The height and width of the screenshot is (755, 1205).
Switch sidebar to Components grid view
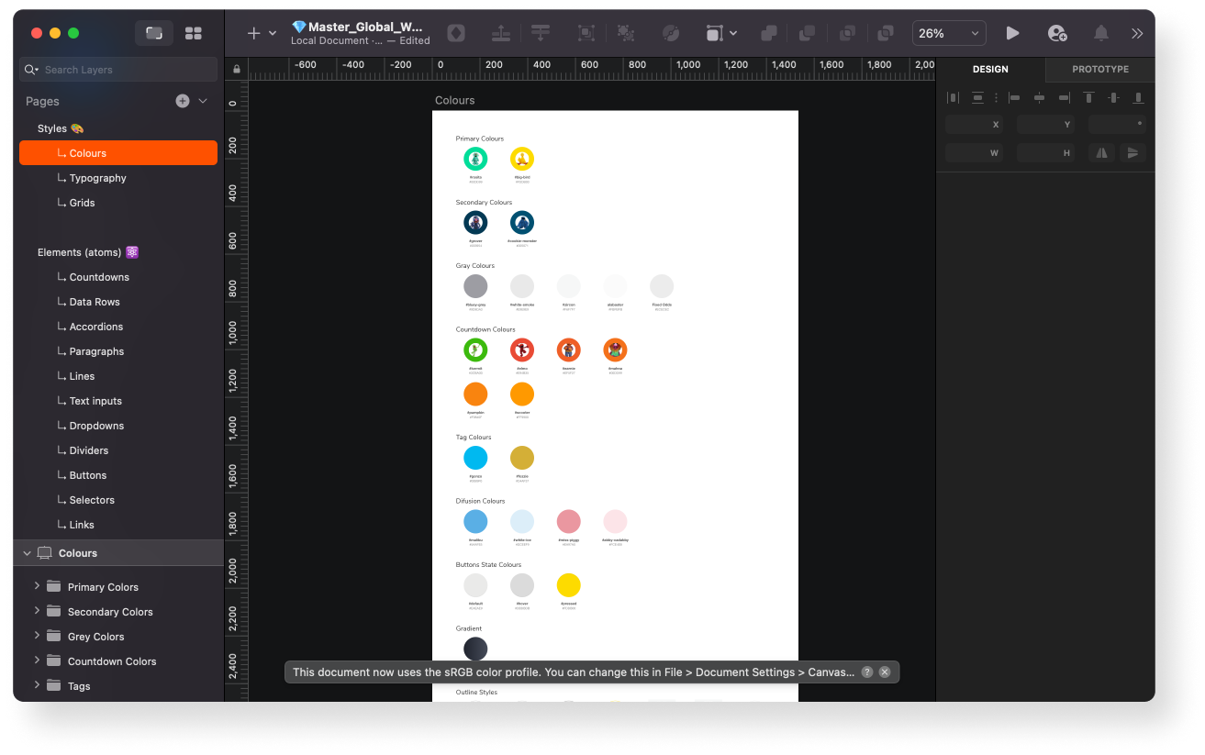click(194, 33)
